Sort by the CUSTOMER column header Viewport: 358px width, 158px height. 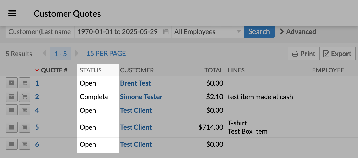pos(137,70)
